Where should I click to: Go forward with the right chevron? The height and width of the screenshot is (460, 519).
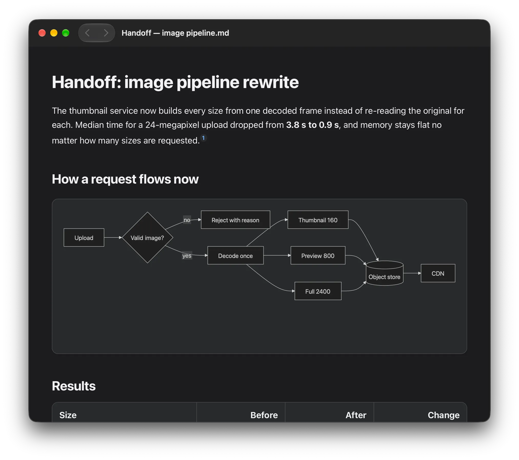106,33
